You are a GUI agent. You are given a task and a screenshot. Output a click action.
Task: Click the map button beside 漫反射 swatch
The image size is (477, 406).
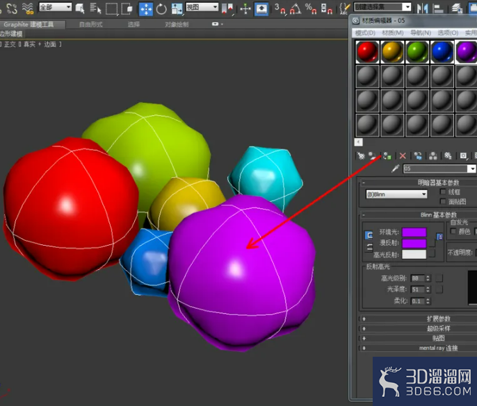432,243
